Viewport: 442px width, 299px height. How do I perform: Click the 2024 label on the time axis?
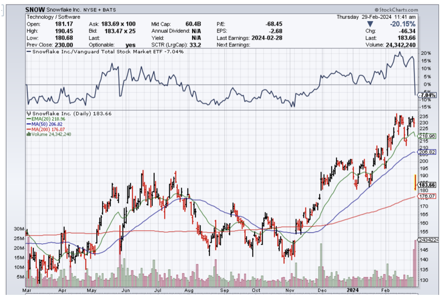(x=353, y=290)
